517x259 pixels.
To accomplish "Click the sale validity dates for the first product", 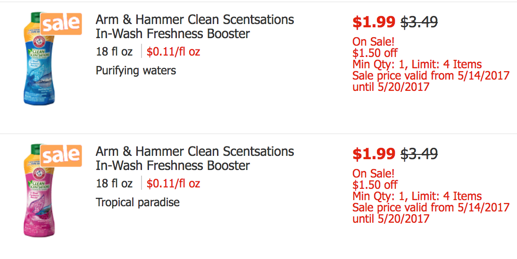I will 431,81.
